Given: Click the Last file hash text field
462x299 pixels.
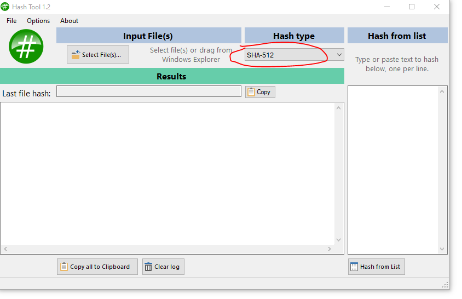Looking at the screenshot, I should [148, 91].
